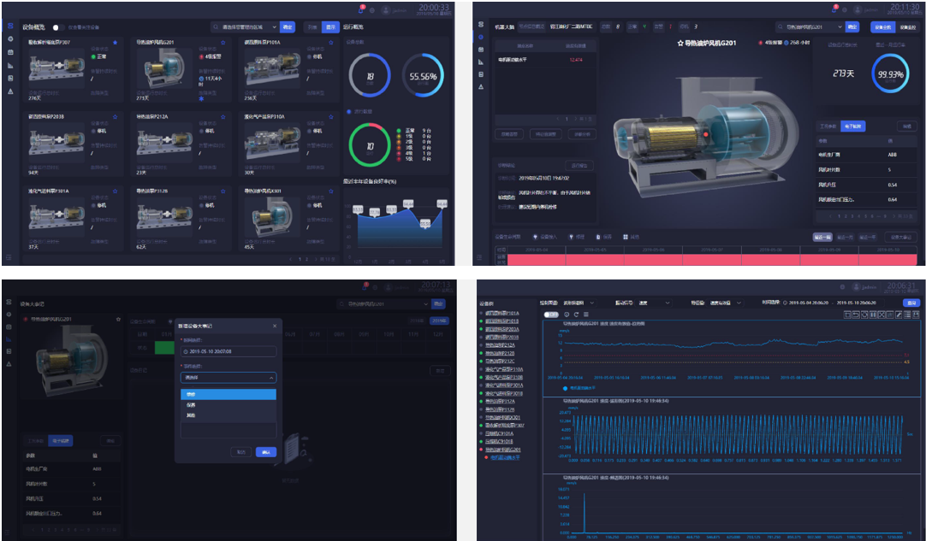Switch to the 工作参数 tab in the top-right view
The image size is (926, 541).
[x=828, y=126]
